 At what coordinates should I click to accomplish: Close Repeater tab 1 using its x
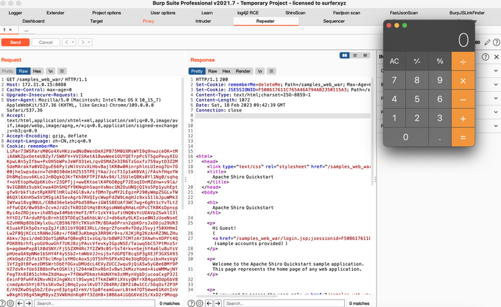[x=11, y=30]
